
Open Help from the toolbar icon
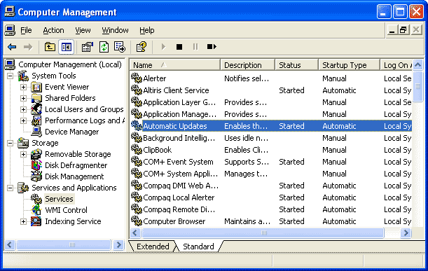click(141, 47)
